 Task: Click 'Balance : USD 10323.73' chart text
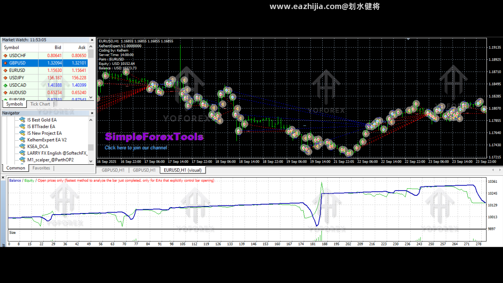point(117,68)
